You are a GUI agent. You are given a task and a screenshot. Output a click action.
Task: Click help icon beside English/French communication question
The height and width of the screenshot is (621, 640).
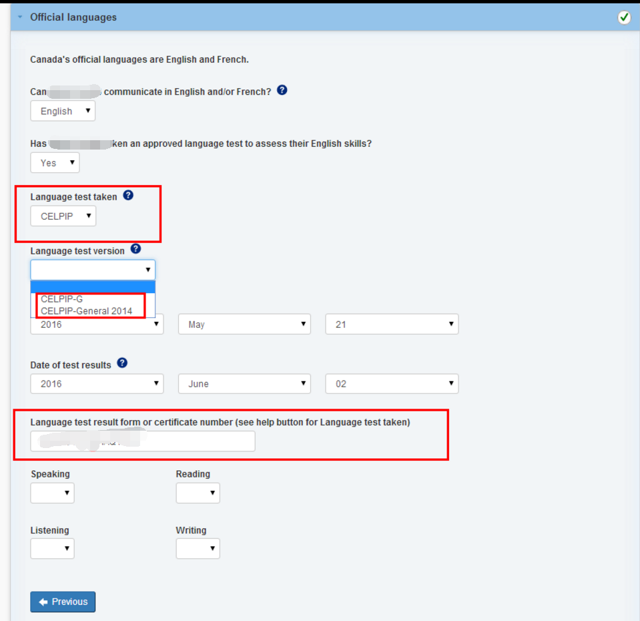click(282, 90)
